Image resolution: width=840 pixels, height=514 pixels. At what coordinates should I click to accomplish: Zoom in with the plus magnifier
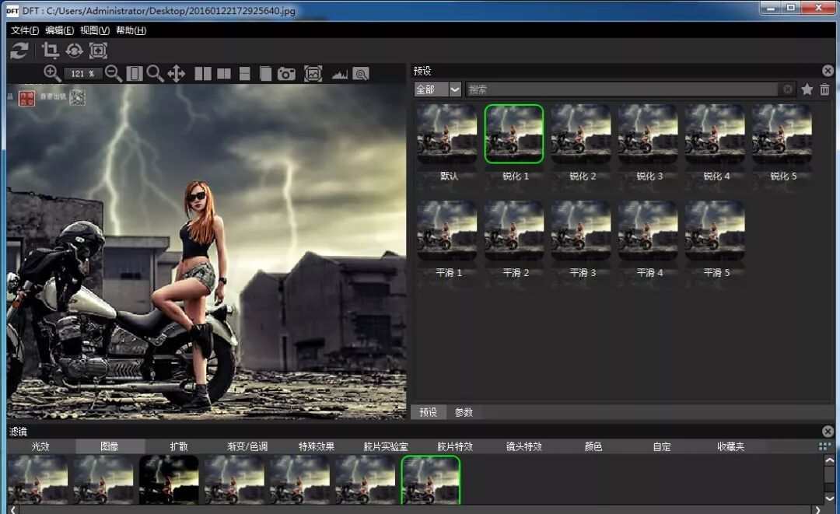pos(52,73)
